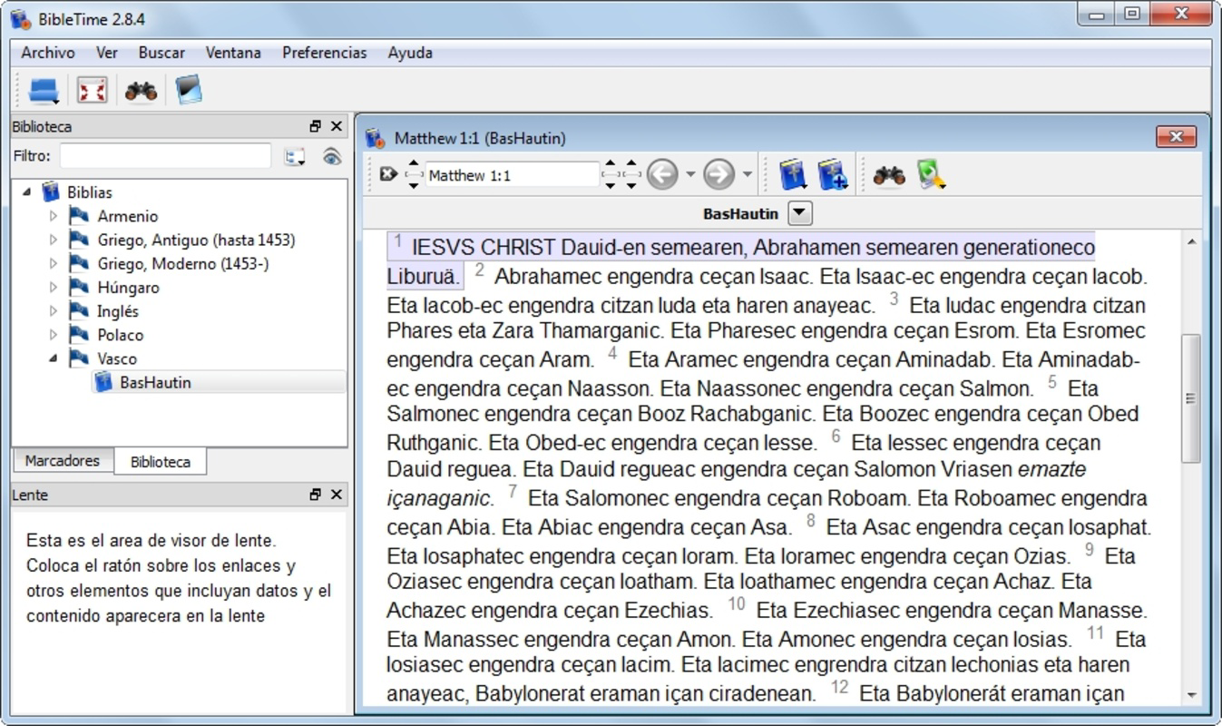
Task: Switch to the Biblioteca tab
Action: pos(161,461)
